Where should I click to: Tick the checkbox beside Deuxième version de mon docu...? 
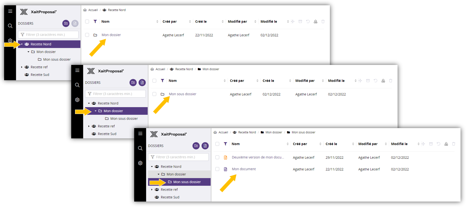(217, 157)
